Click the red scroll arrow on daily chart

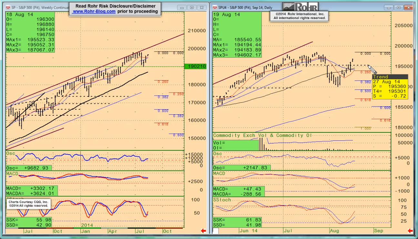(410, 231)
